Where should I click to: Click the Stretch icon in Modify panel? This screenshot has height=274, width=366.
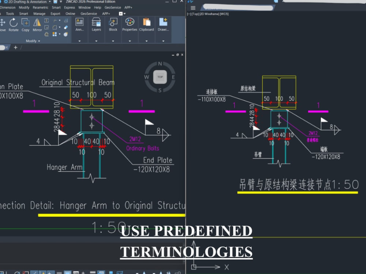pyautogui.click(x=46, y=20)
